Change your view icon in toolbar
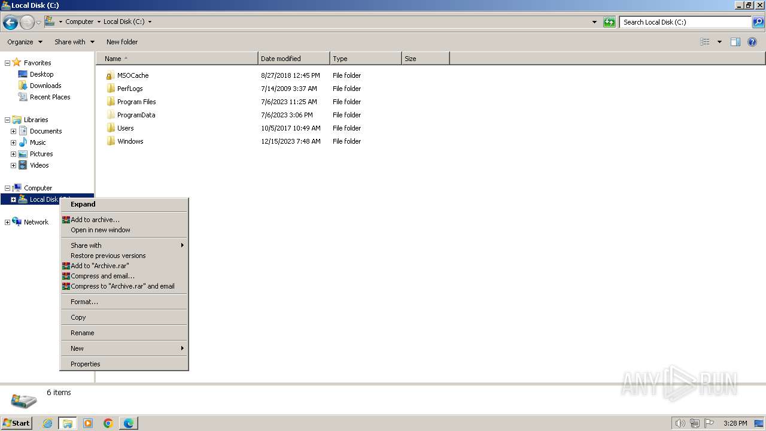Screen dimensions: 766x431 pyautogui.click(x=705, y=42)
